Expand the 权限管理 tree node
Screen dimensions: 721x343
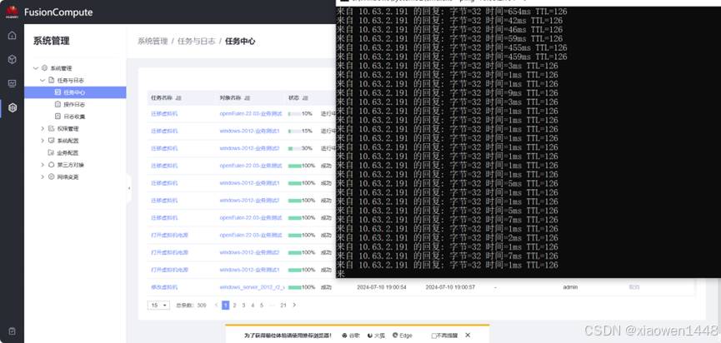(43, 129)
